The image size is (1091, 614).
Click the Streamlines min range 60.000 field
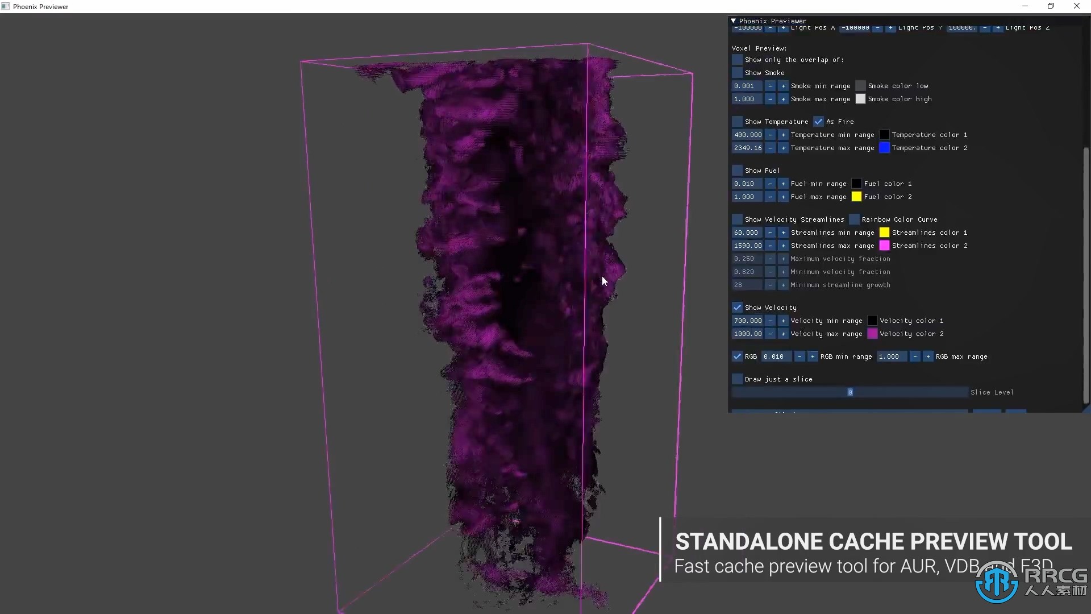point(747,233)
